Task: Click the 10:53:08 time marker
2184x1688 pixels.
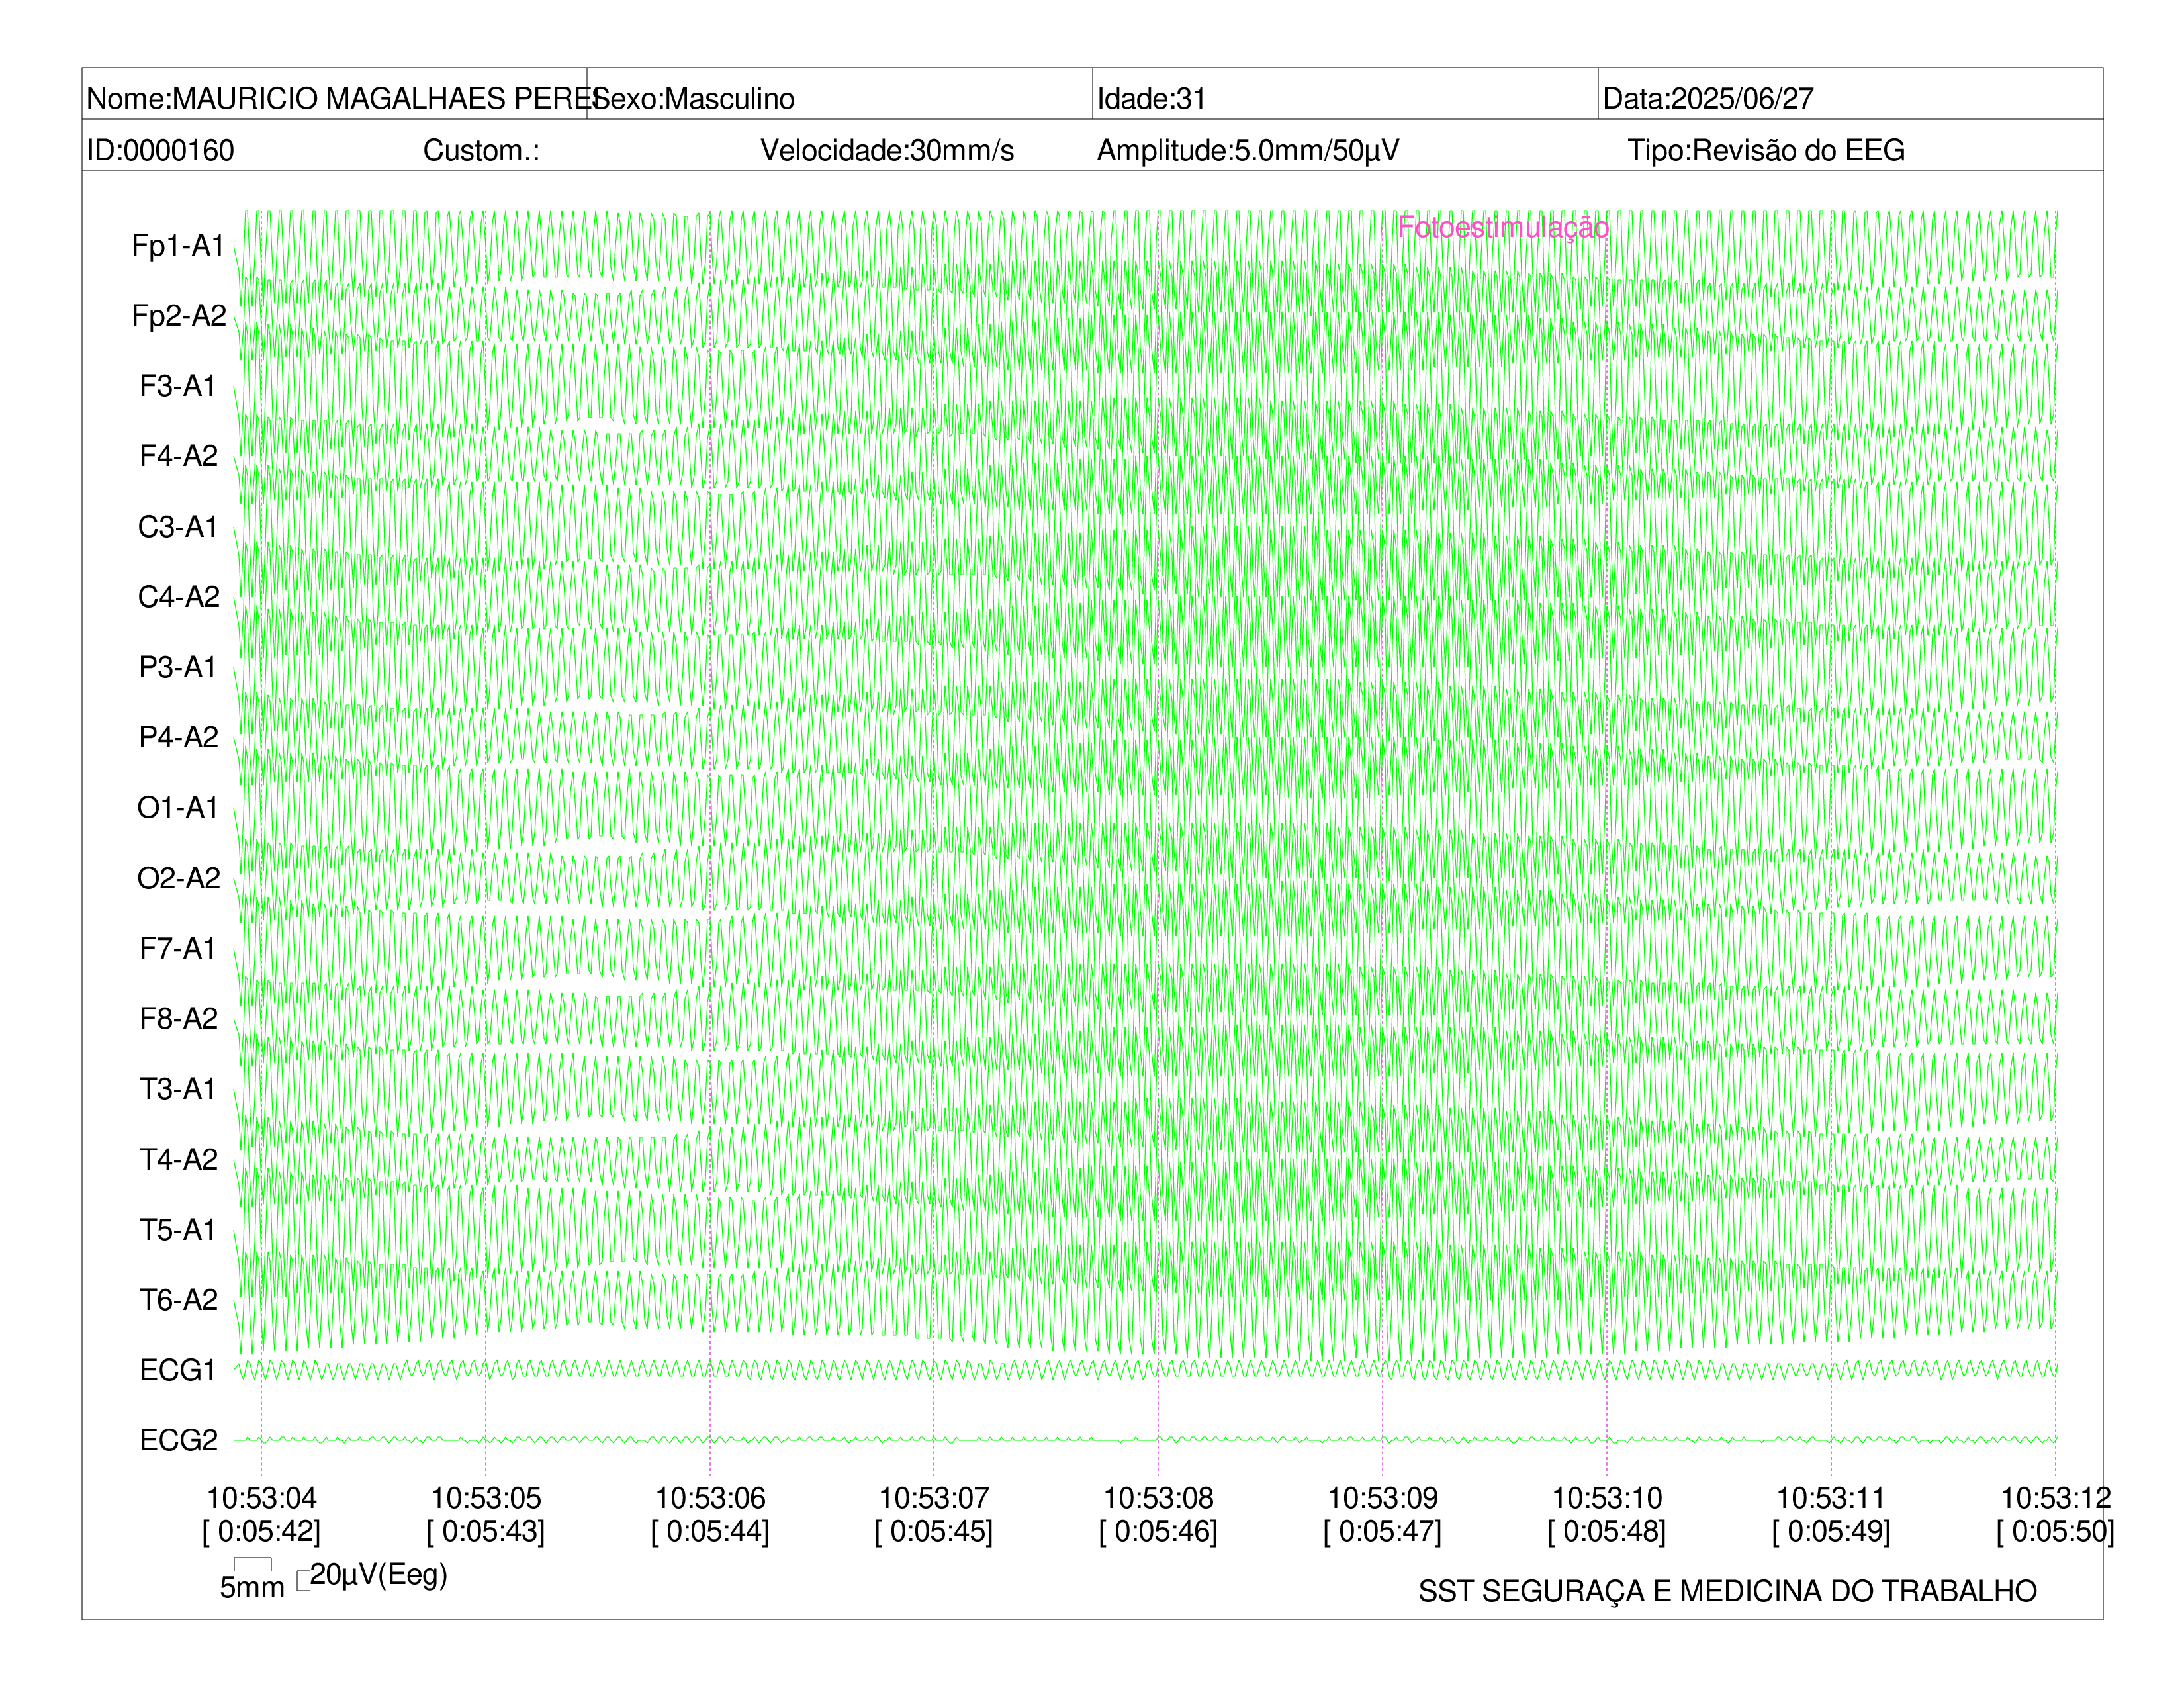Action: coord(1158,1498)
